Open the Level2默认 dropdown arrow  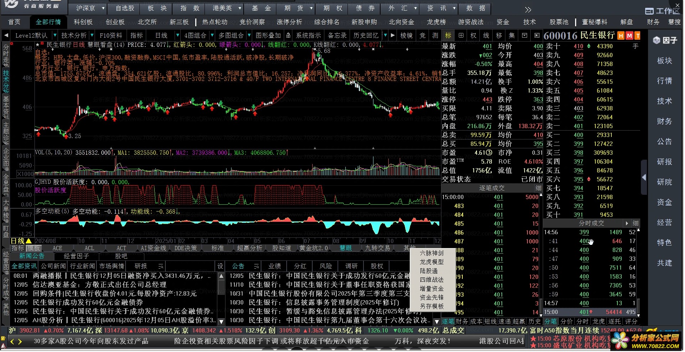click(x=55, y=35)
